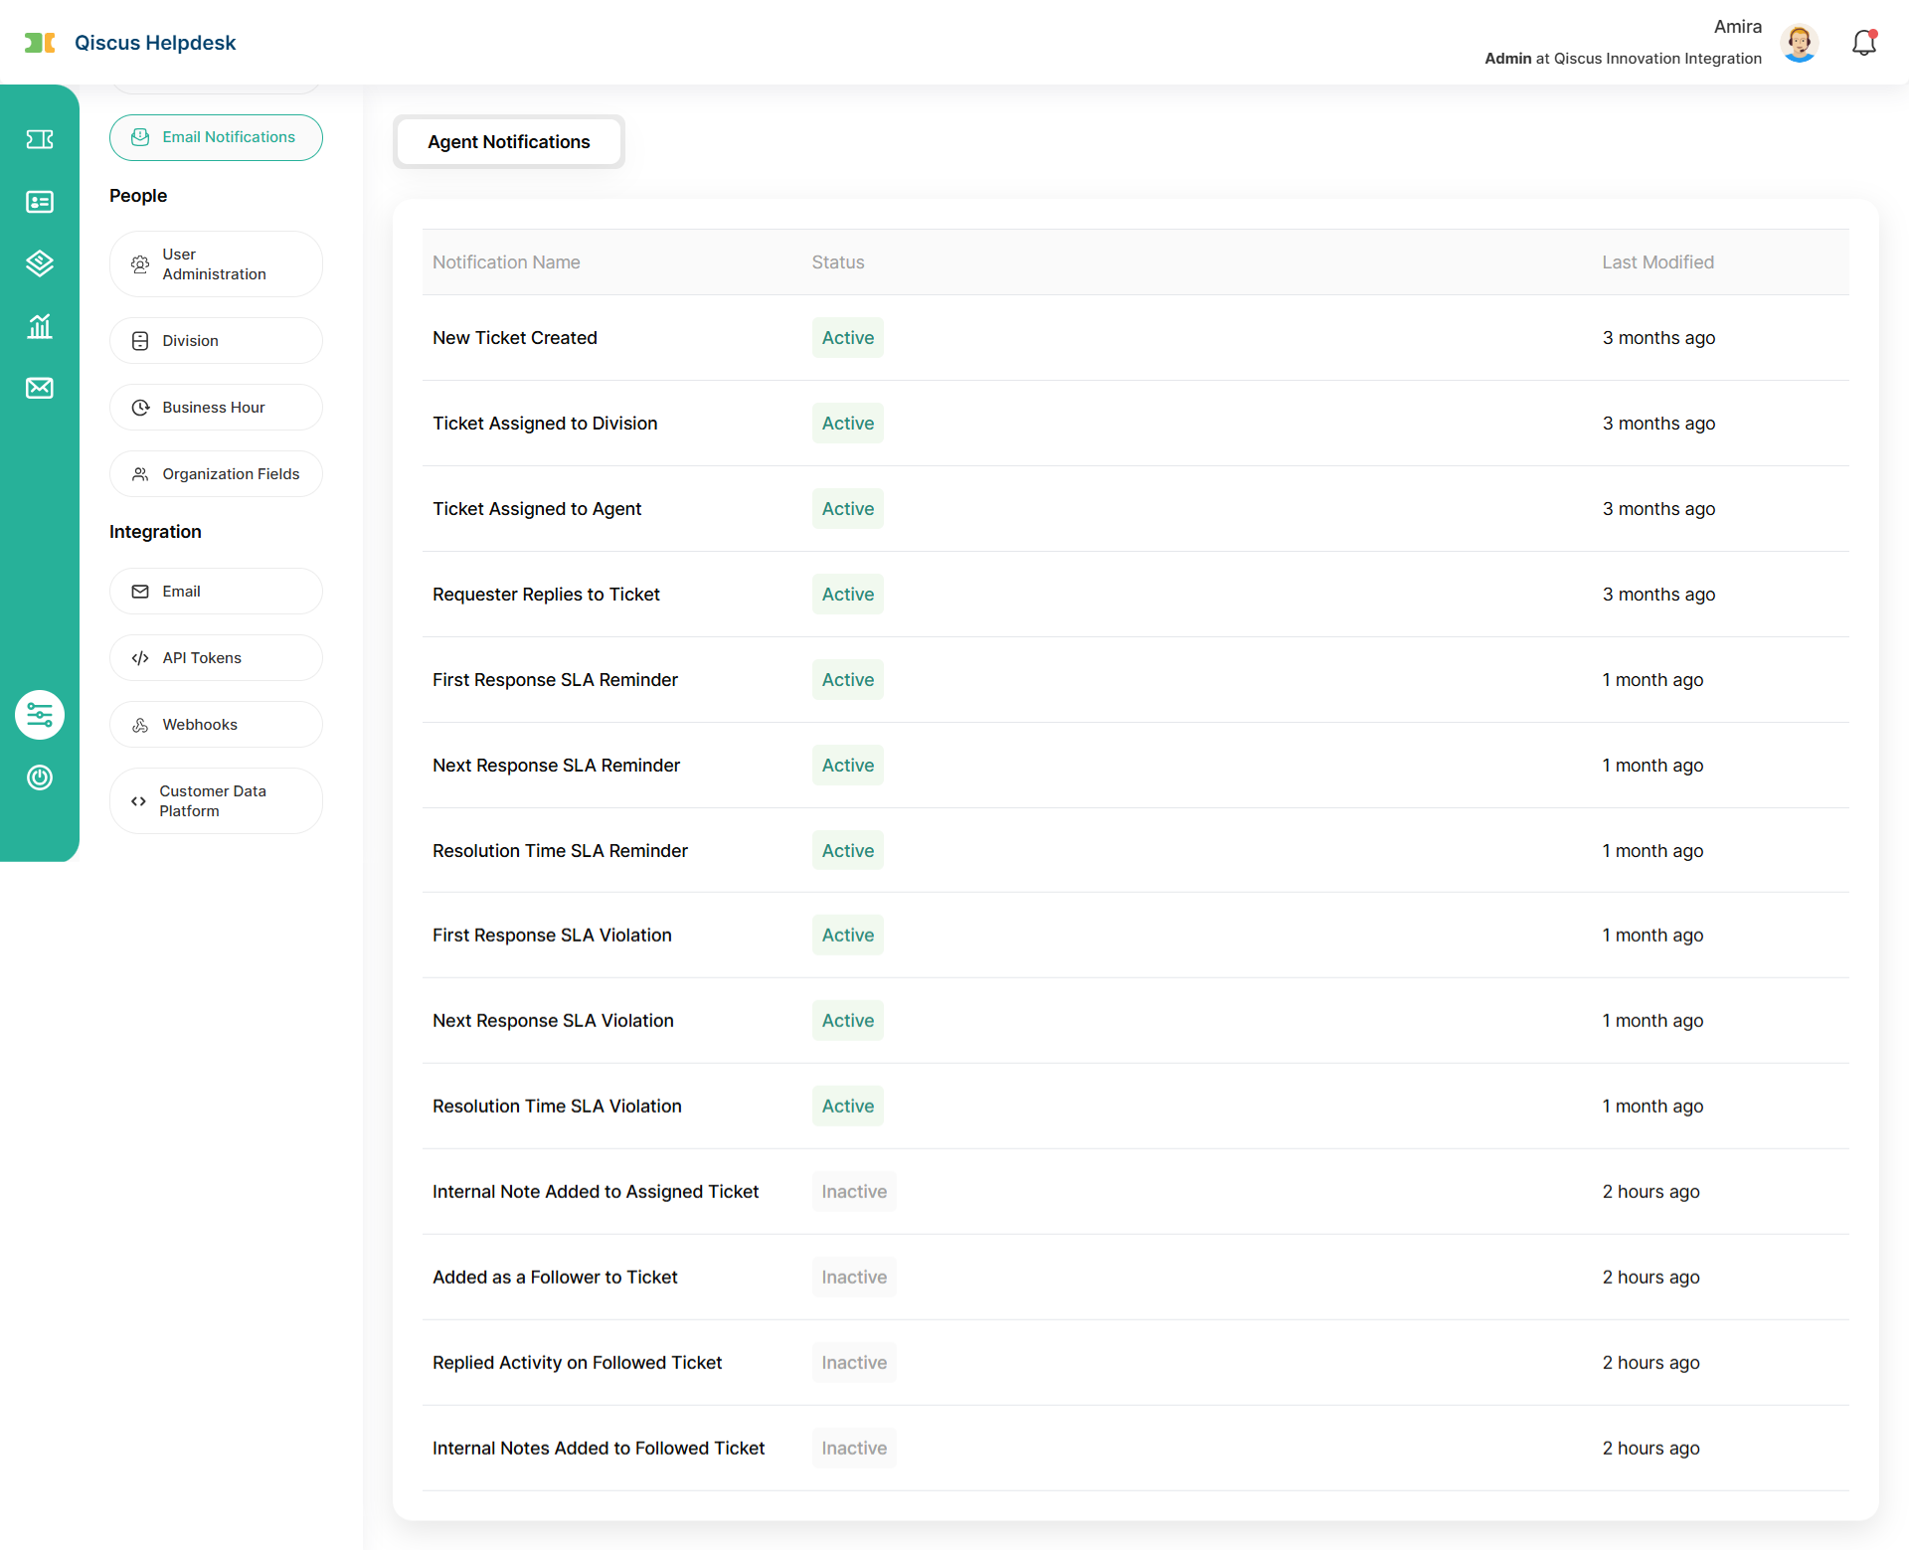Open Business Hour settings
The height and width of the screenshot is (1552, 1909).
(x=216, y=408)
